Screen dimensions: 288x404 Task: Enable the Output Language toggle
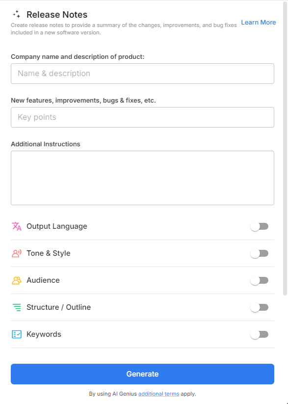click(259, 226)
